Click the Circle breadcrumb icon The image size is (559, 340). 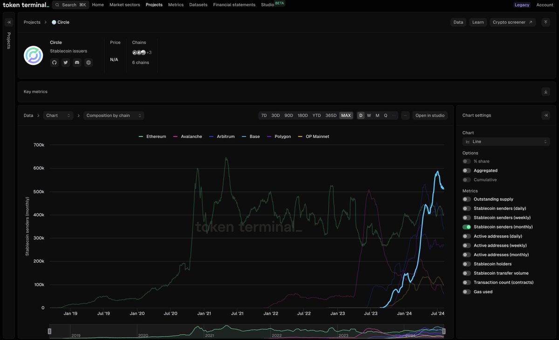[54, 22]
